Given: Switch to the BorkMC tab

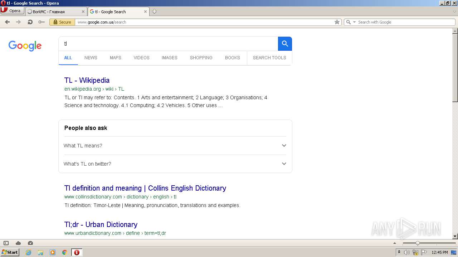Looking at the screenshot, I should coord(55,11).
